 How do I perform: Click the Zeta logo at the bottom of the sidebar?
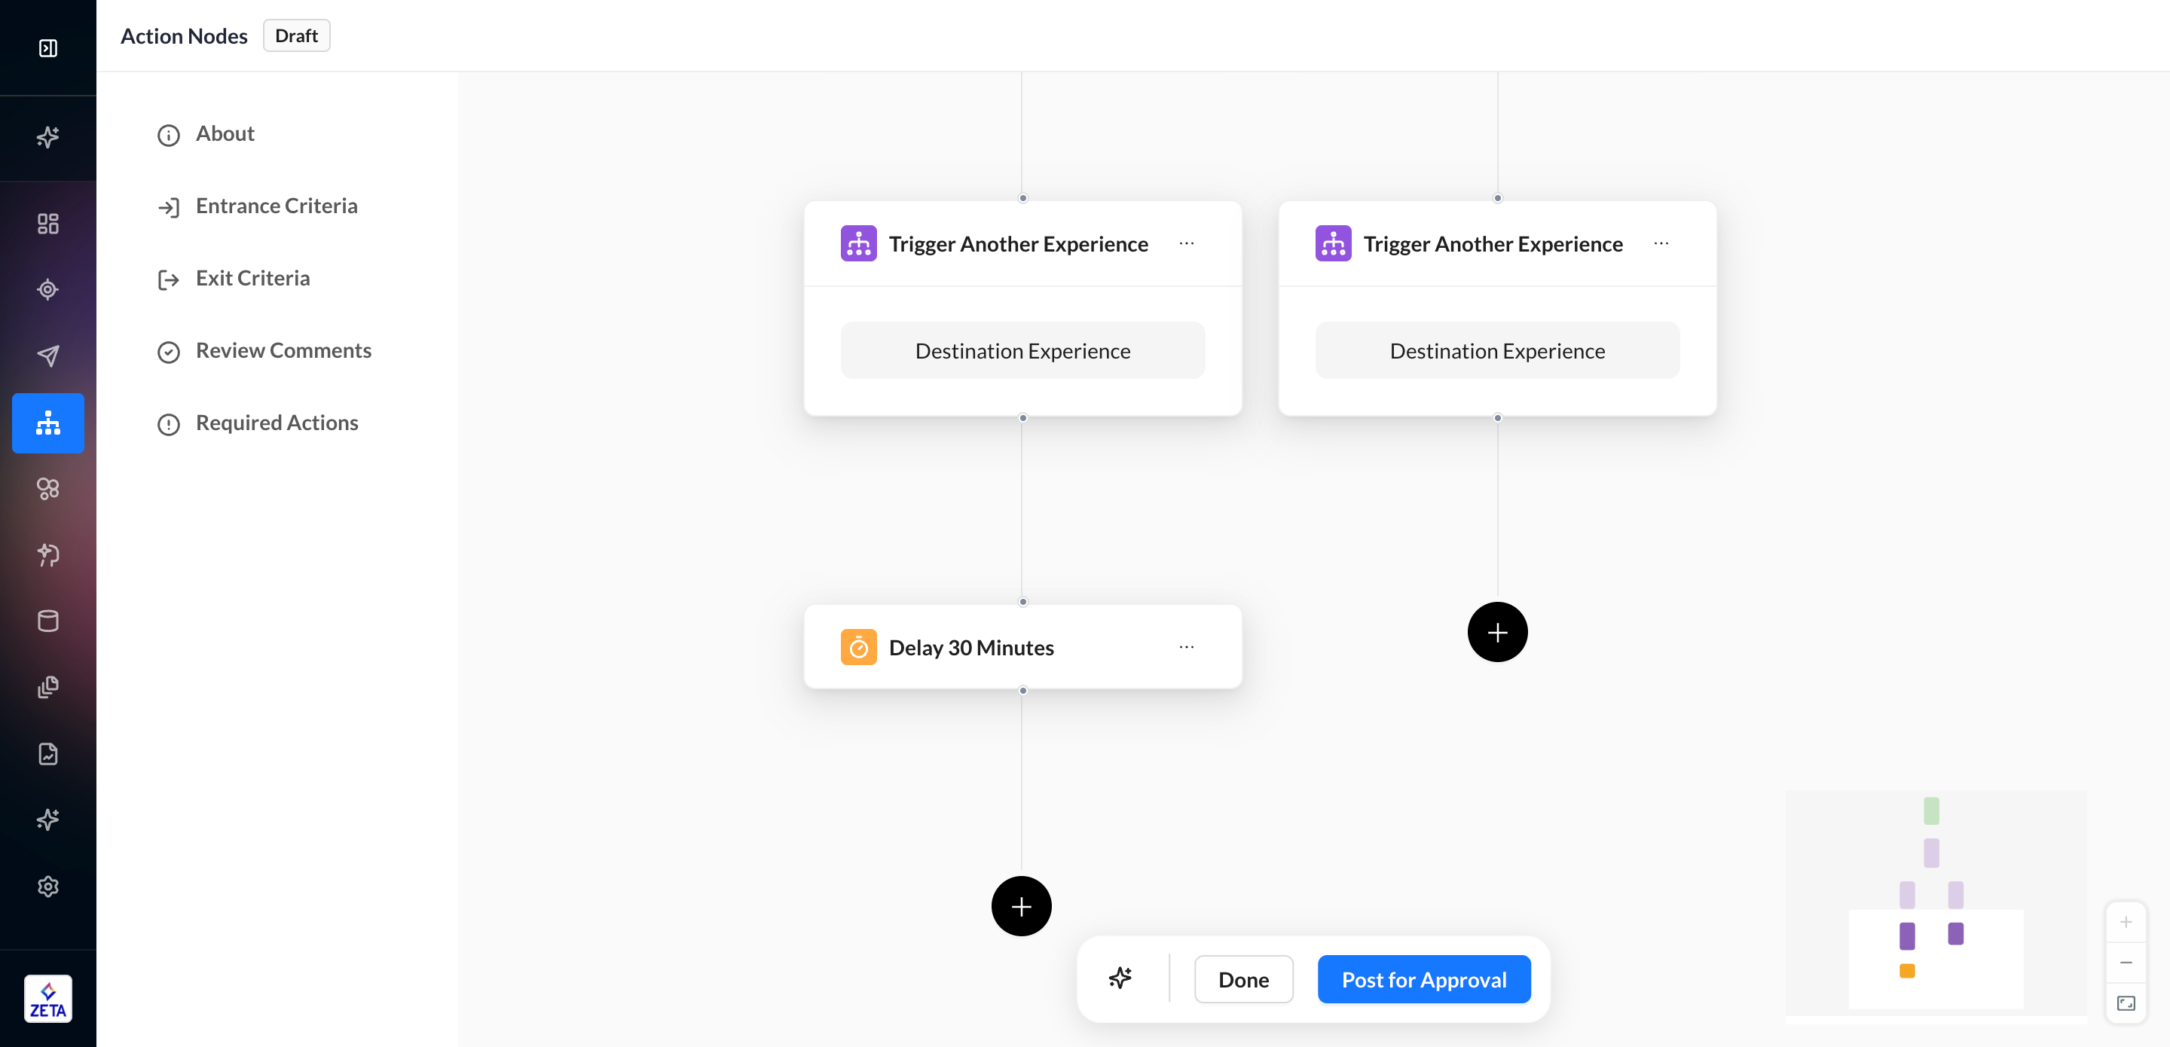pos(48,999)
